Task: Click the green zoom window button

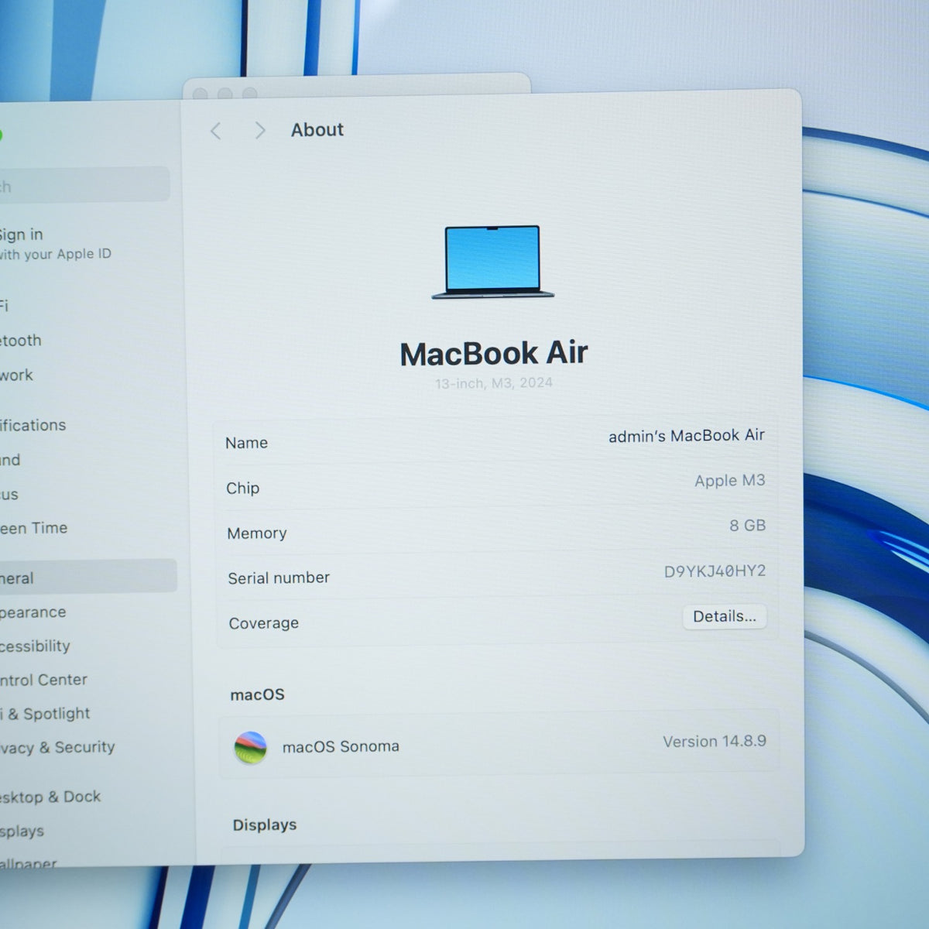Action: [x=0, y=135]
